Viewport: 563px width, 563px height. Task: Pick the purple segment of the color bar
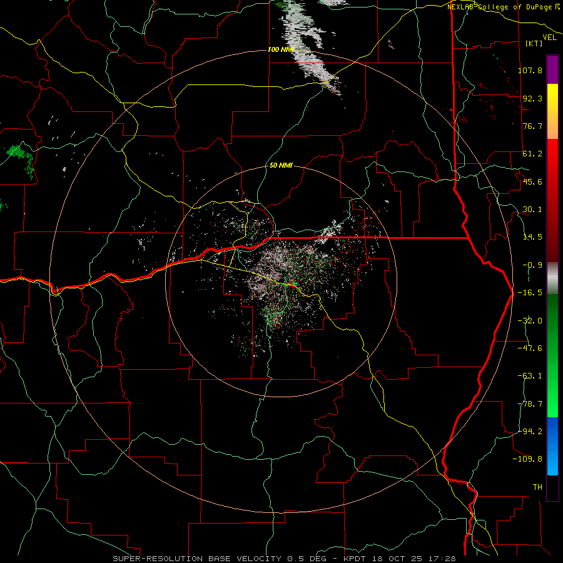coord(552,70)
